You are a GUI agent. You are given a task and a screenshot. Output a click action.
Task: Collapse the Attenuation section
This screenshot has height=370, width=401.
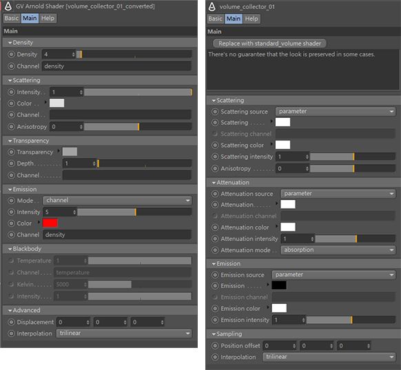click(x=214, y=183)
